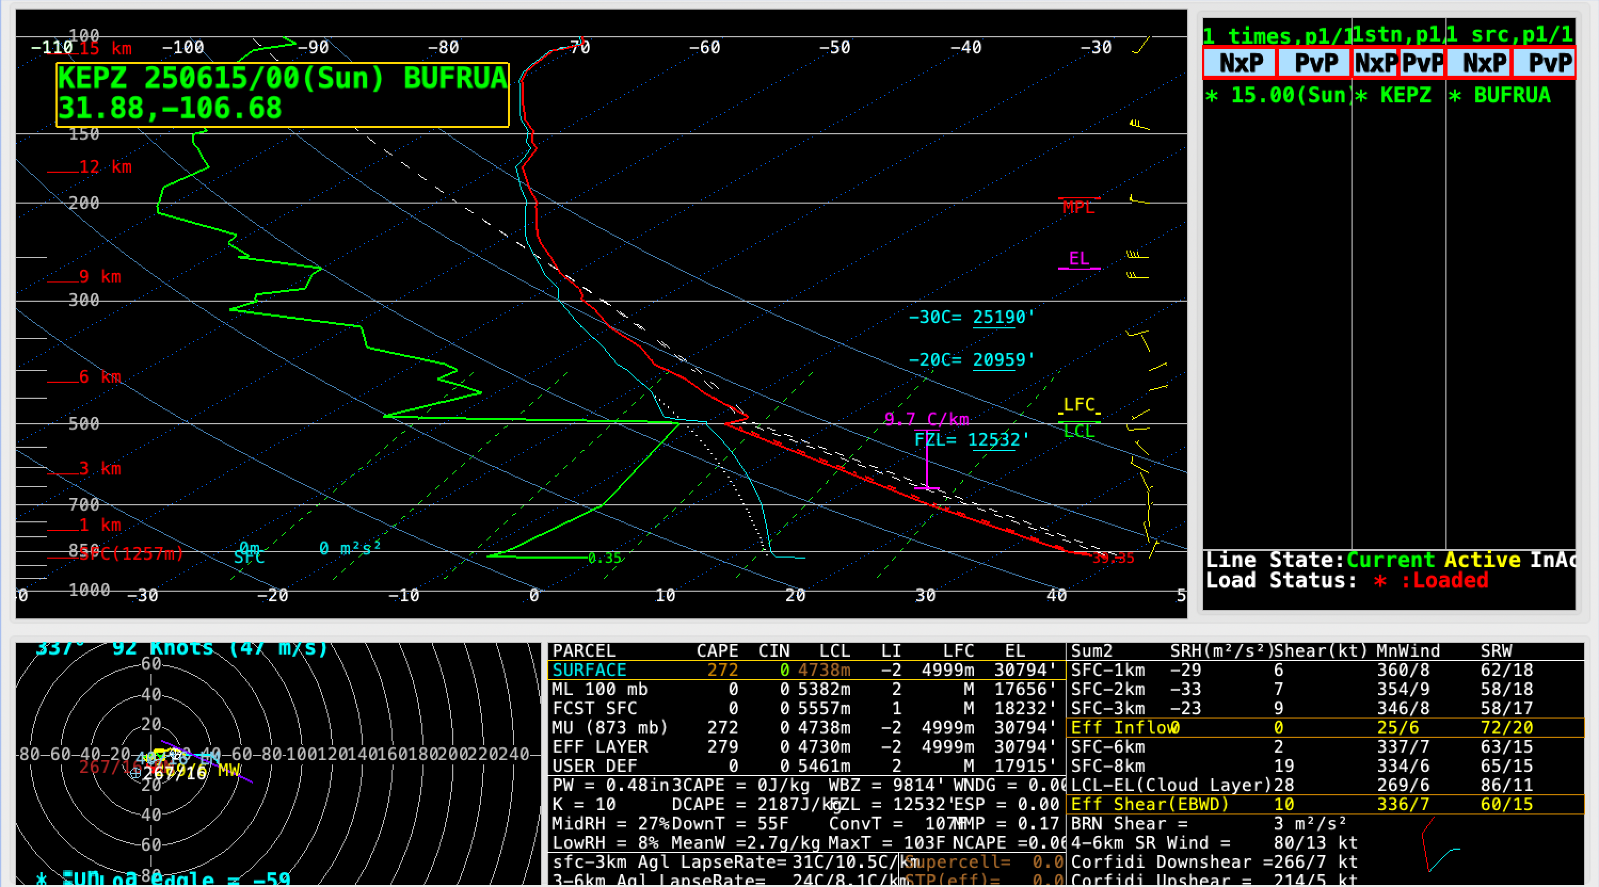Click the -30C= 25190' height label
1599x887 pixels.
(971, 318)
